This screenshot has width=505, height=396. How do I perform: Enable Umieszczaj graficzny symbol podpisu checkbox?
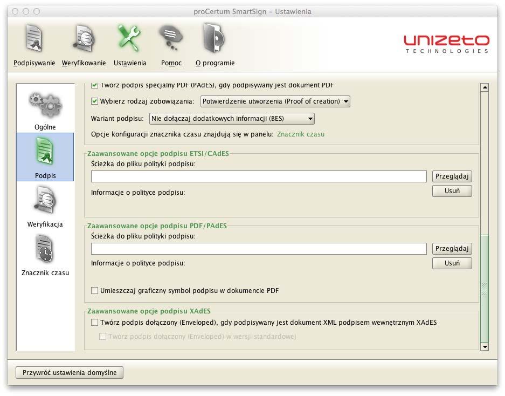point(94,291)
